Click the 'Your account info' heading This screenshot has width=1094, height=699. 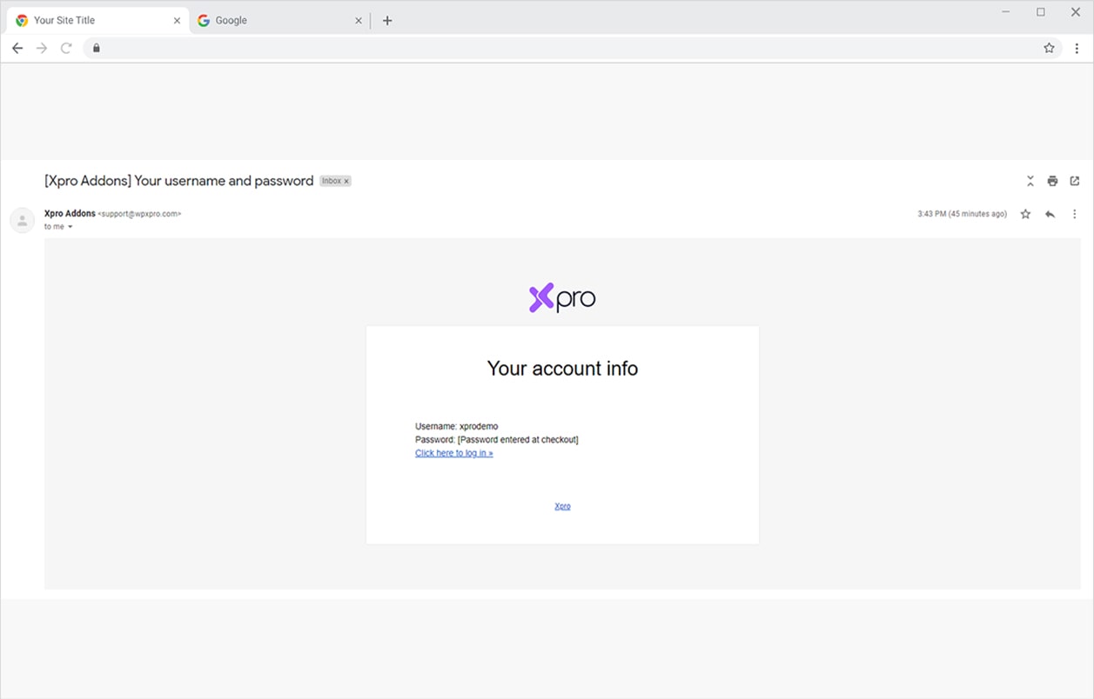[x=562, y=369]
